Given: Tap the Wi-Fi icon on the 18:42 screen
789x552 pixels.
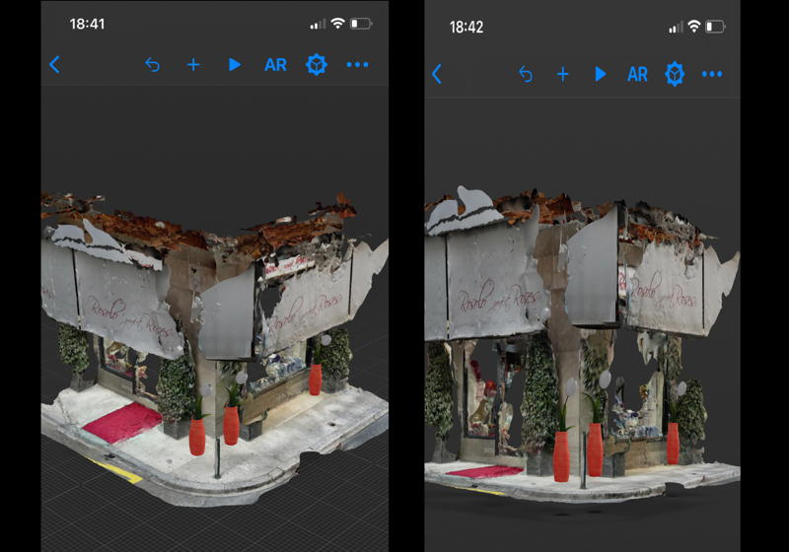Looking at the screenshot, I should [696, 27].
